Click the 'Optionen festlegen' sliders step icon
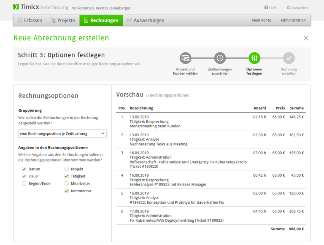 (254, 58)
